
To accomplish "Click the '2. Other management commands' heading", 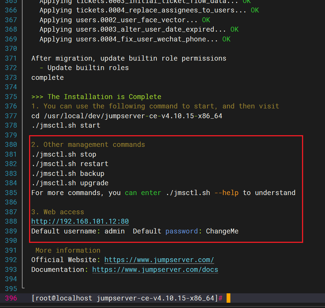I will coord(88,145).
